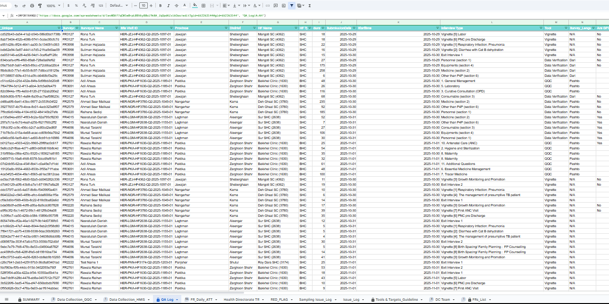Open text wrapping dropdown
Screen dimensions: 609x304
coord(246,6)
